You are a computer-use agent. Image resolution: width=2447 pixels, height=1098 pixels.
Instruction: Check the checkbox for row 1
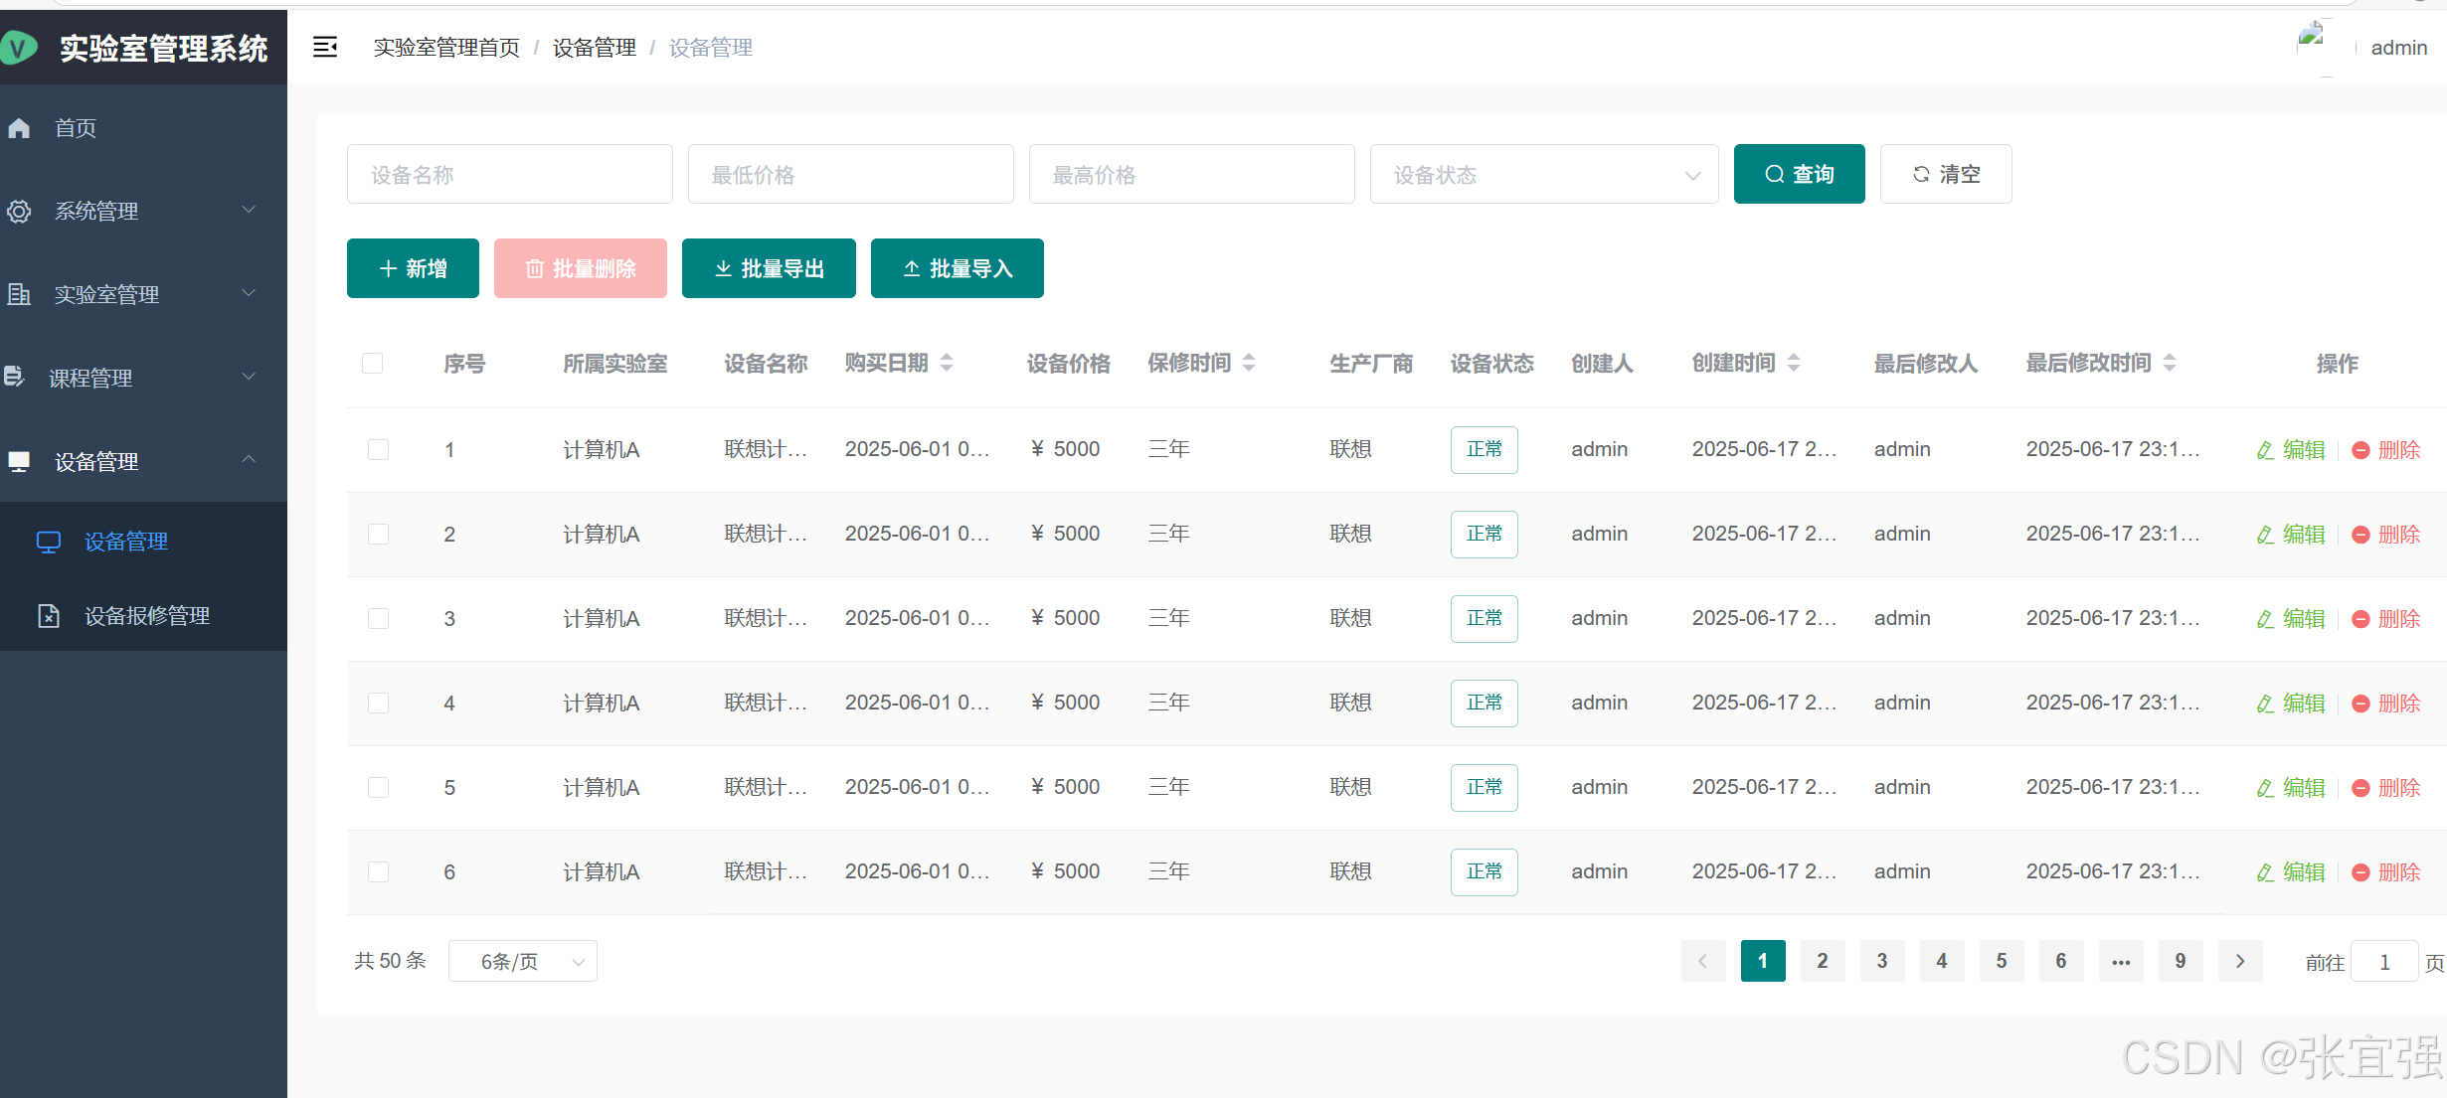click(x=378, y=449)
